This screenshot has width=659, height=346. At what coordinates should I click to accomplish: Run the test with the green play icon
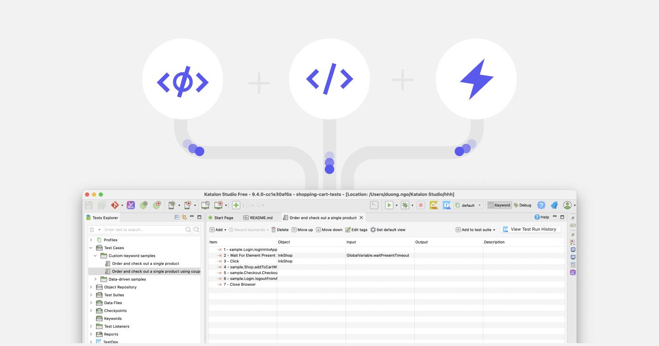point(388,205)
